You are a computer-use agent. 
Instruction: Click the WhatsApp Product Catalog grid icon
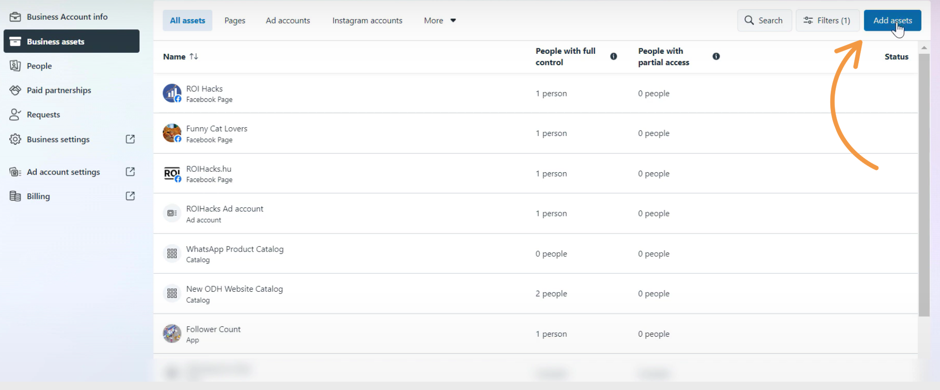[172, 253]
